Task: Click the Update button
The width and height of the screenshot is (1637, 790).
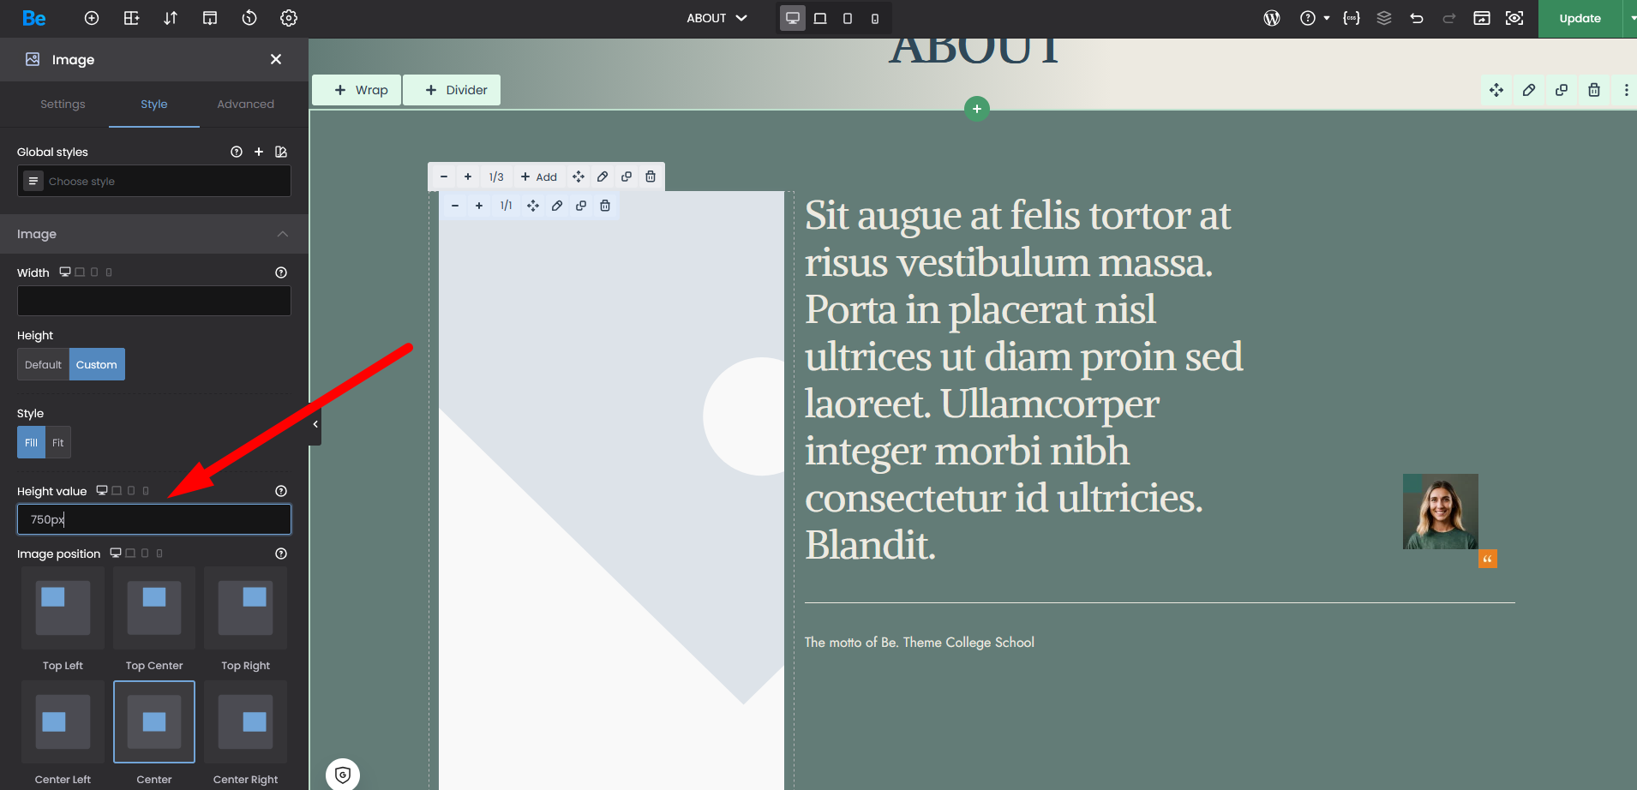Action: click(1580, 18)
